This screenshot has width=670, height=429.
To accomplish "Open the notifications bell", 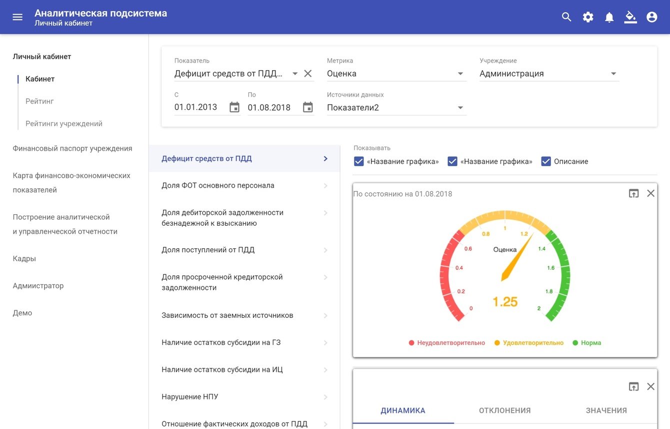I will click(609, 18).
